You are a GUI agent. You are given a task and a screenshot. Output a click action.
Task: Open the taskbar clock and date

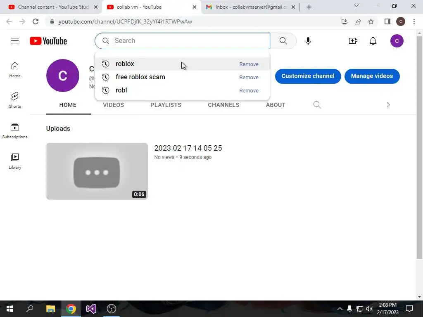coord(387,309)
